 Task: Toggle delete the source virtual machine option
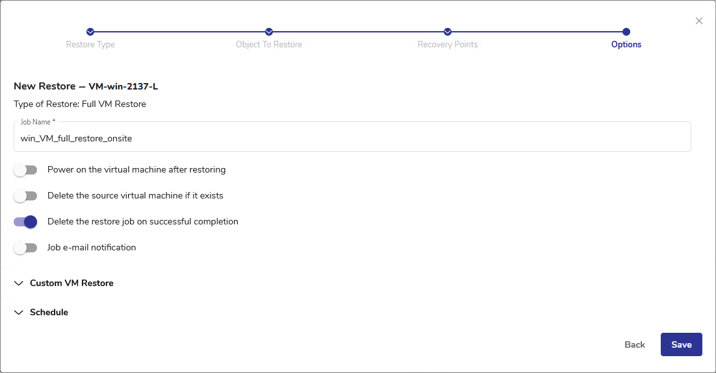[25, 196]
